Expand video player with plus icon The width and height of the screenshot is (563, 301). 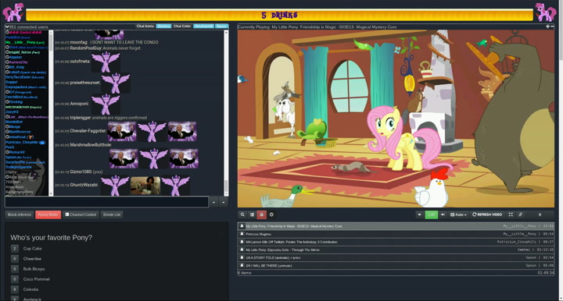pos(547,27)
